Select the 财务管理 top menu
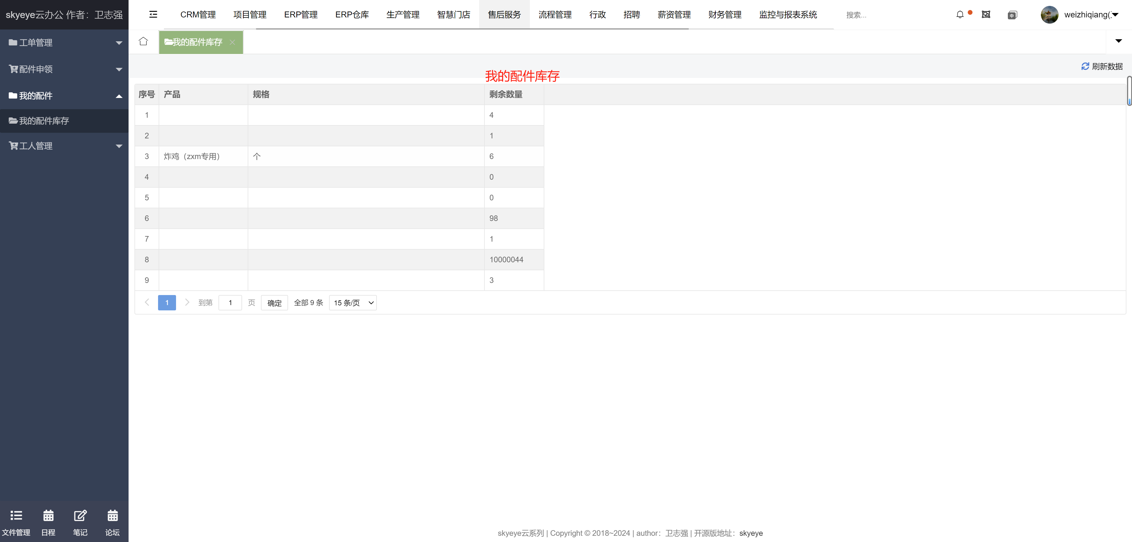Viewport: 1132px width, 542px height. [724, 14]
